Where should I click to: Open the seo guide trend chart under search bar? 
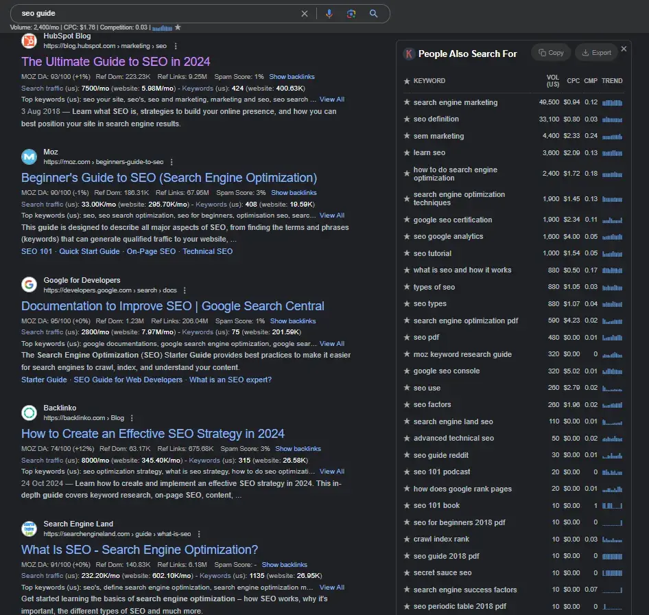(162, 27)
